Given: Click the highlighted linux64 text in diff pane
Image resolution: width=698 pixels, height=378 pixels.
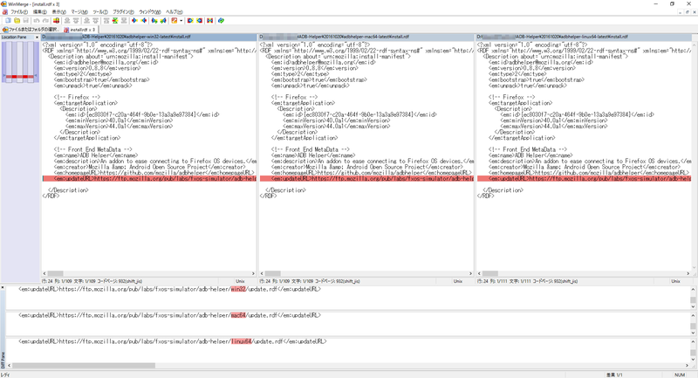Looking at the screenshot, I should click(242, 341).
